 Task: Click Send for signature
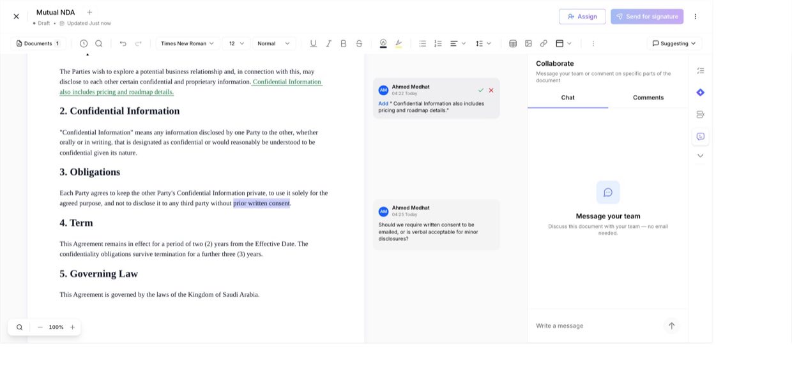(647, 17)
